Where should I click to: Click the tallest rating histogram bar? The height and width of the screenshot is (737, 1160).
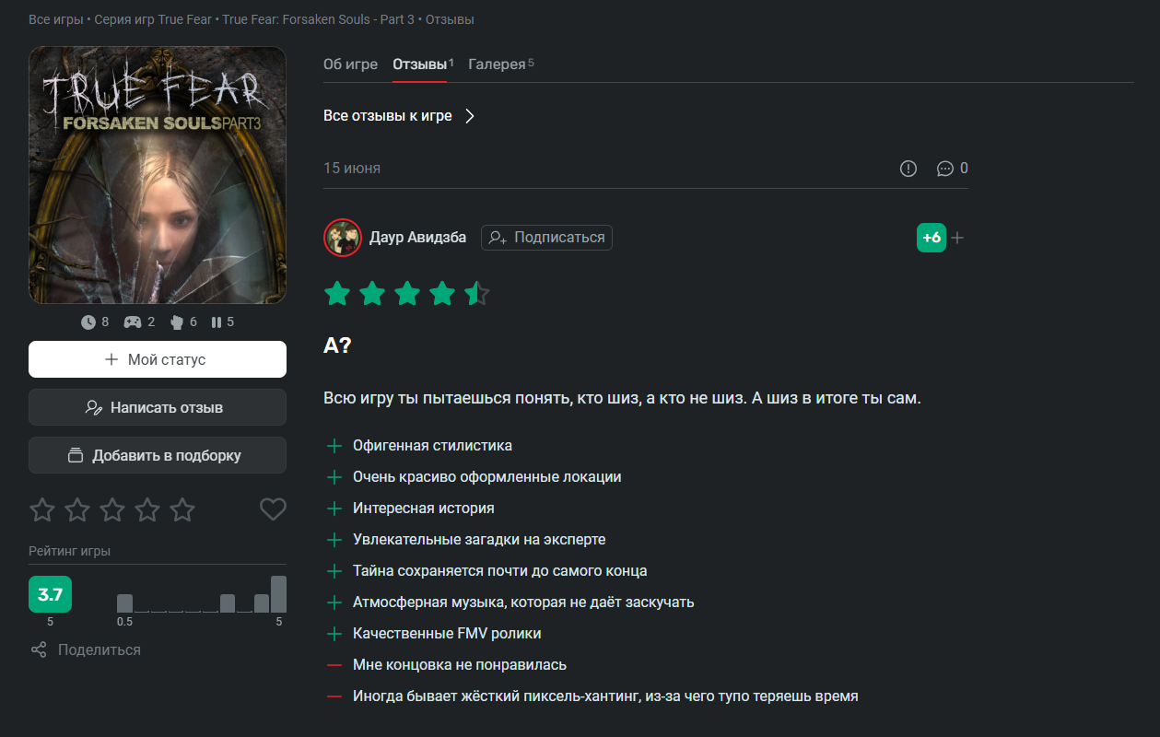[278, 594]
